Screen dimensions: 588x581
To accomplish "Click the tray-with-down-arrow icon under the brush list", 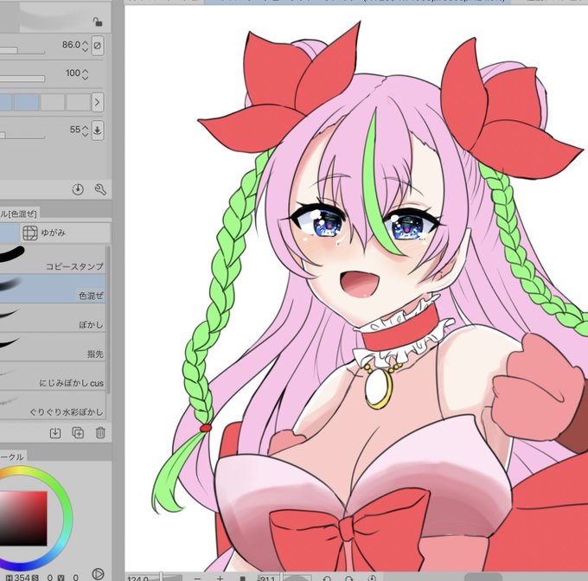I will coord(55,433).
